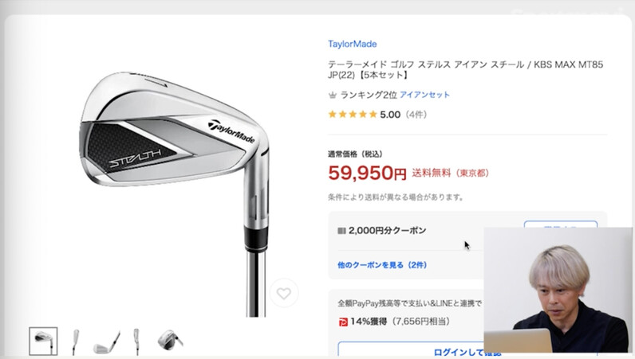Image resolution: width=635 pixels, height=359 pixels.
Task: Select the fourth club face thumbnail
Action: pyautogui.click(x=137, y=341)
